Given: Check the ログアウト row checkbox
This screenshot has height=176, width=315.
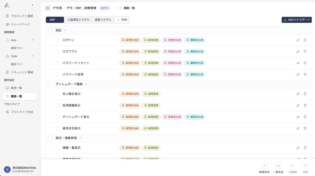Looking at the screenshot, I should pos(57,52).
